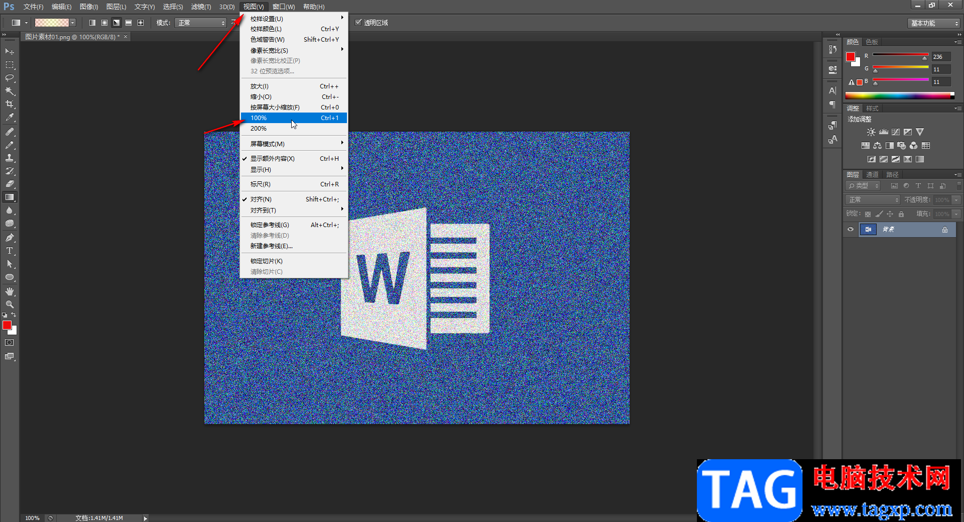Choose the angle gradient style
964x522 pixels.
[x=116, y=23]
